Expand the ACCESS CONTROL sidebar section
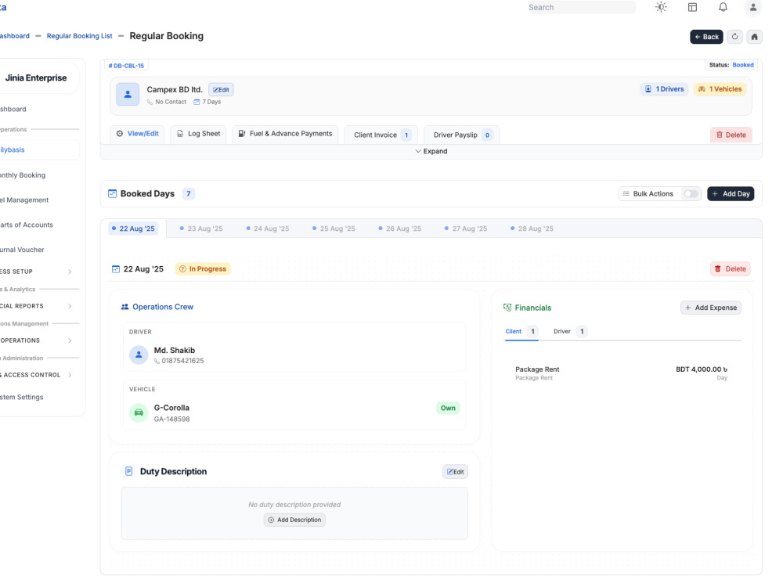Screen dimensions: 783x587 [x=37, y=375]
